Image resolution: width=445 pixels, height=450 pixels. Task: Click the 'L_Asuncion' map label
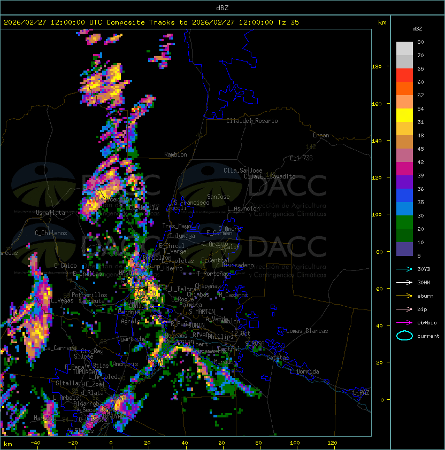pos(243,208)
